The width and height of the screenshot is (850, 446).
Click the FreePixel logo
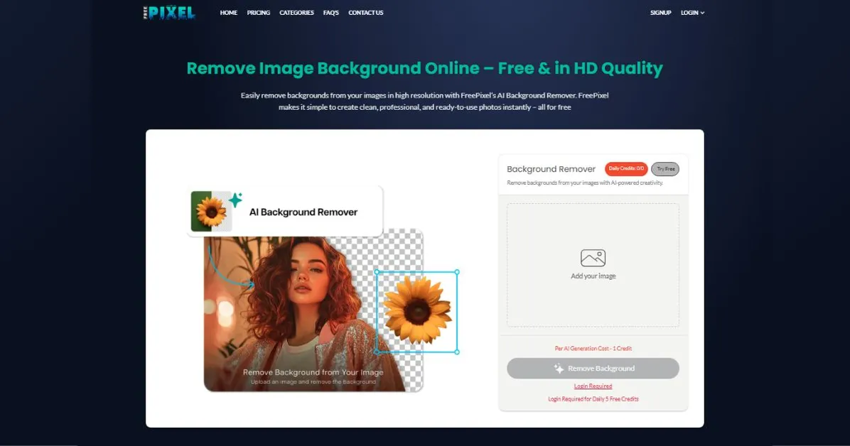click(168, 12)
